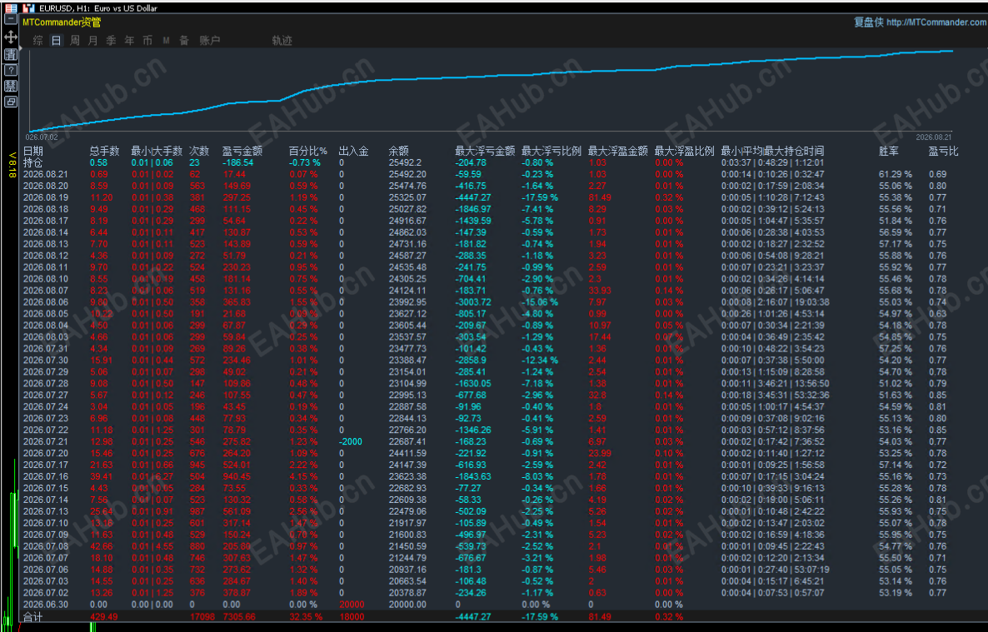Click the 日期 column header
988x632 pixels.
(x=33, y=151)
